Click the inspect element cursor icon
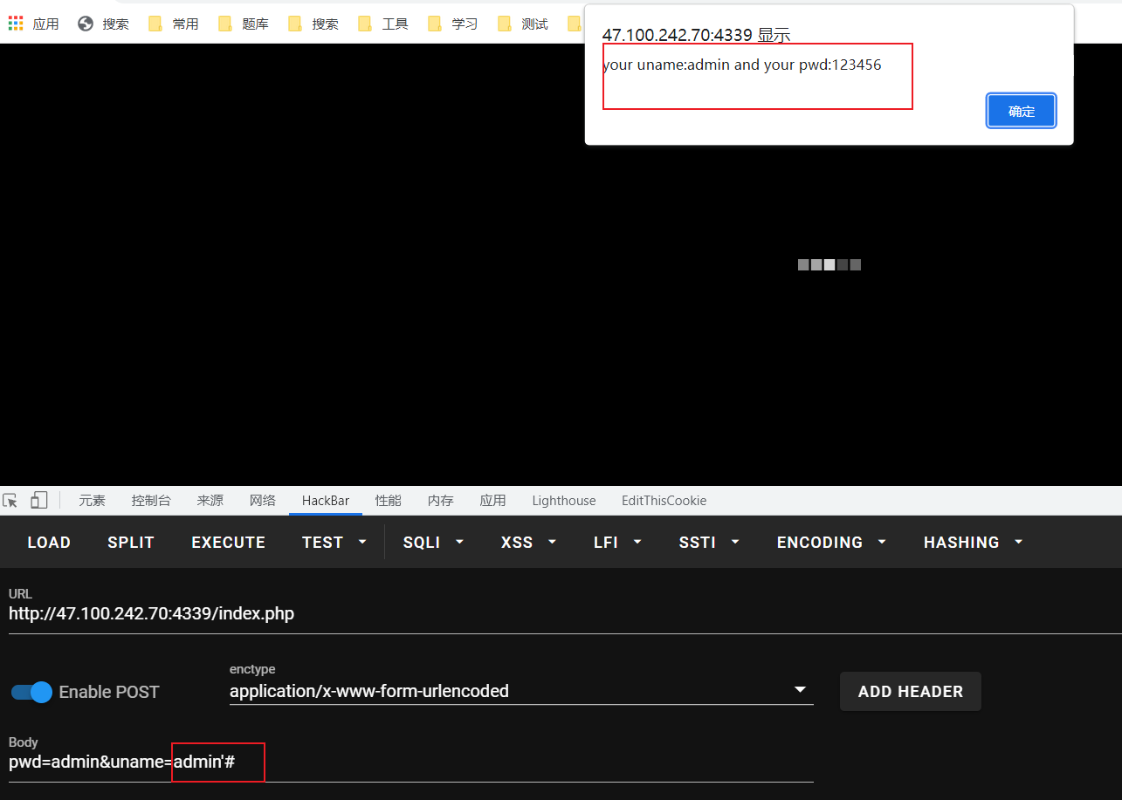 coord(10,500)
